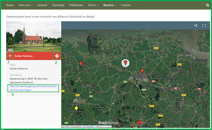Share the map via share icon
212x130 pixels.
click(196, 26)
